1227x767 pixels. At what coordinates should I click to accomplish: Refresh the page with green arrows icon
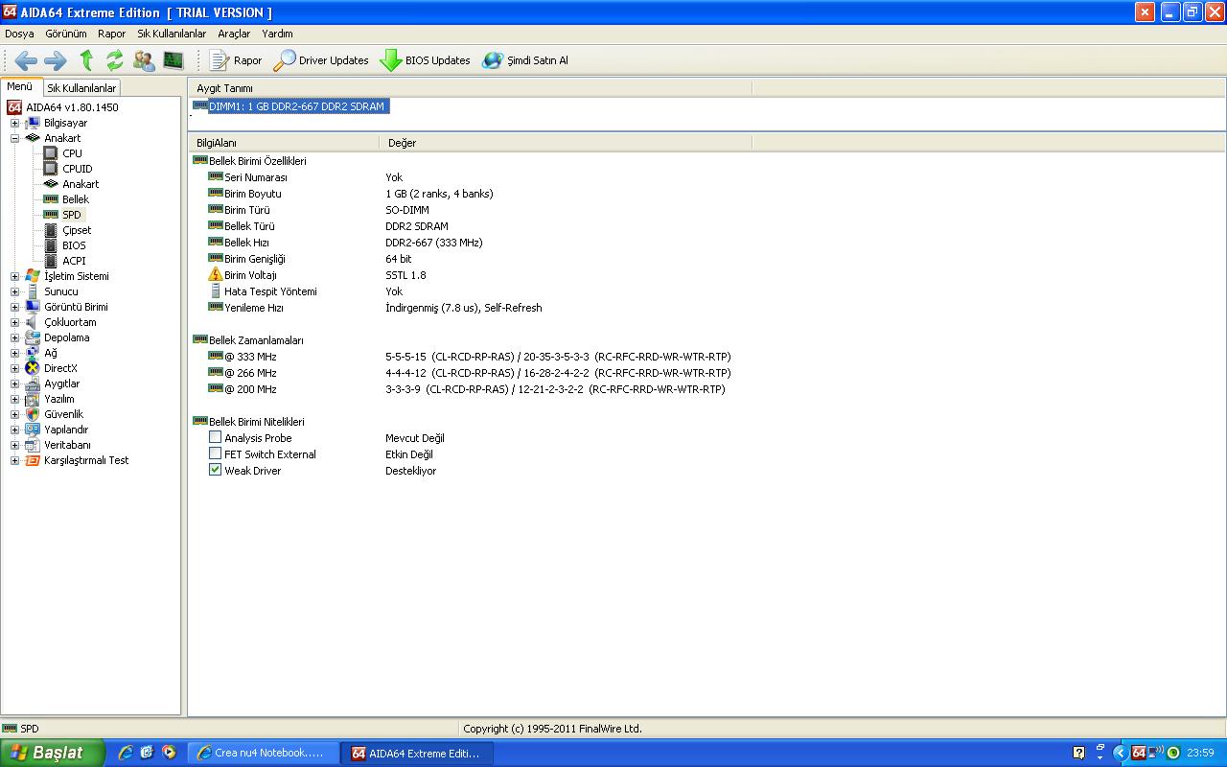(x=115, y=60)
